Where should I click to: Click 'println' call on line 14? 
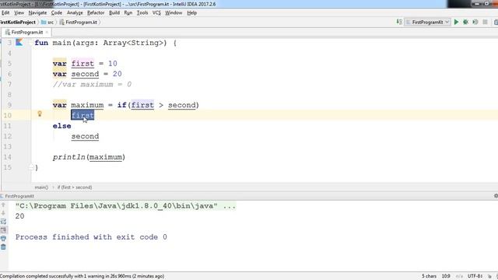click(x=69, y=157)
